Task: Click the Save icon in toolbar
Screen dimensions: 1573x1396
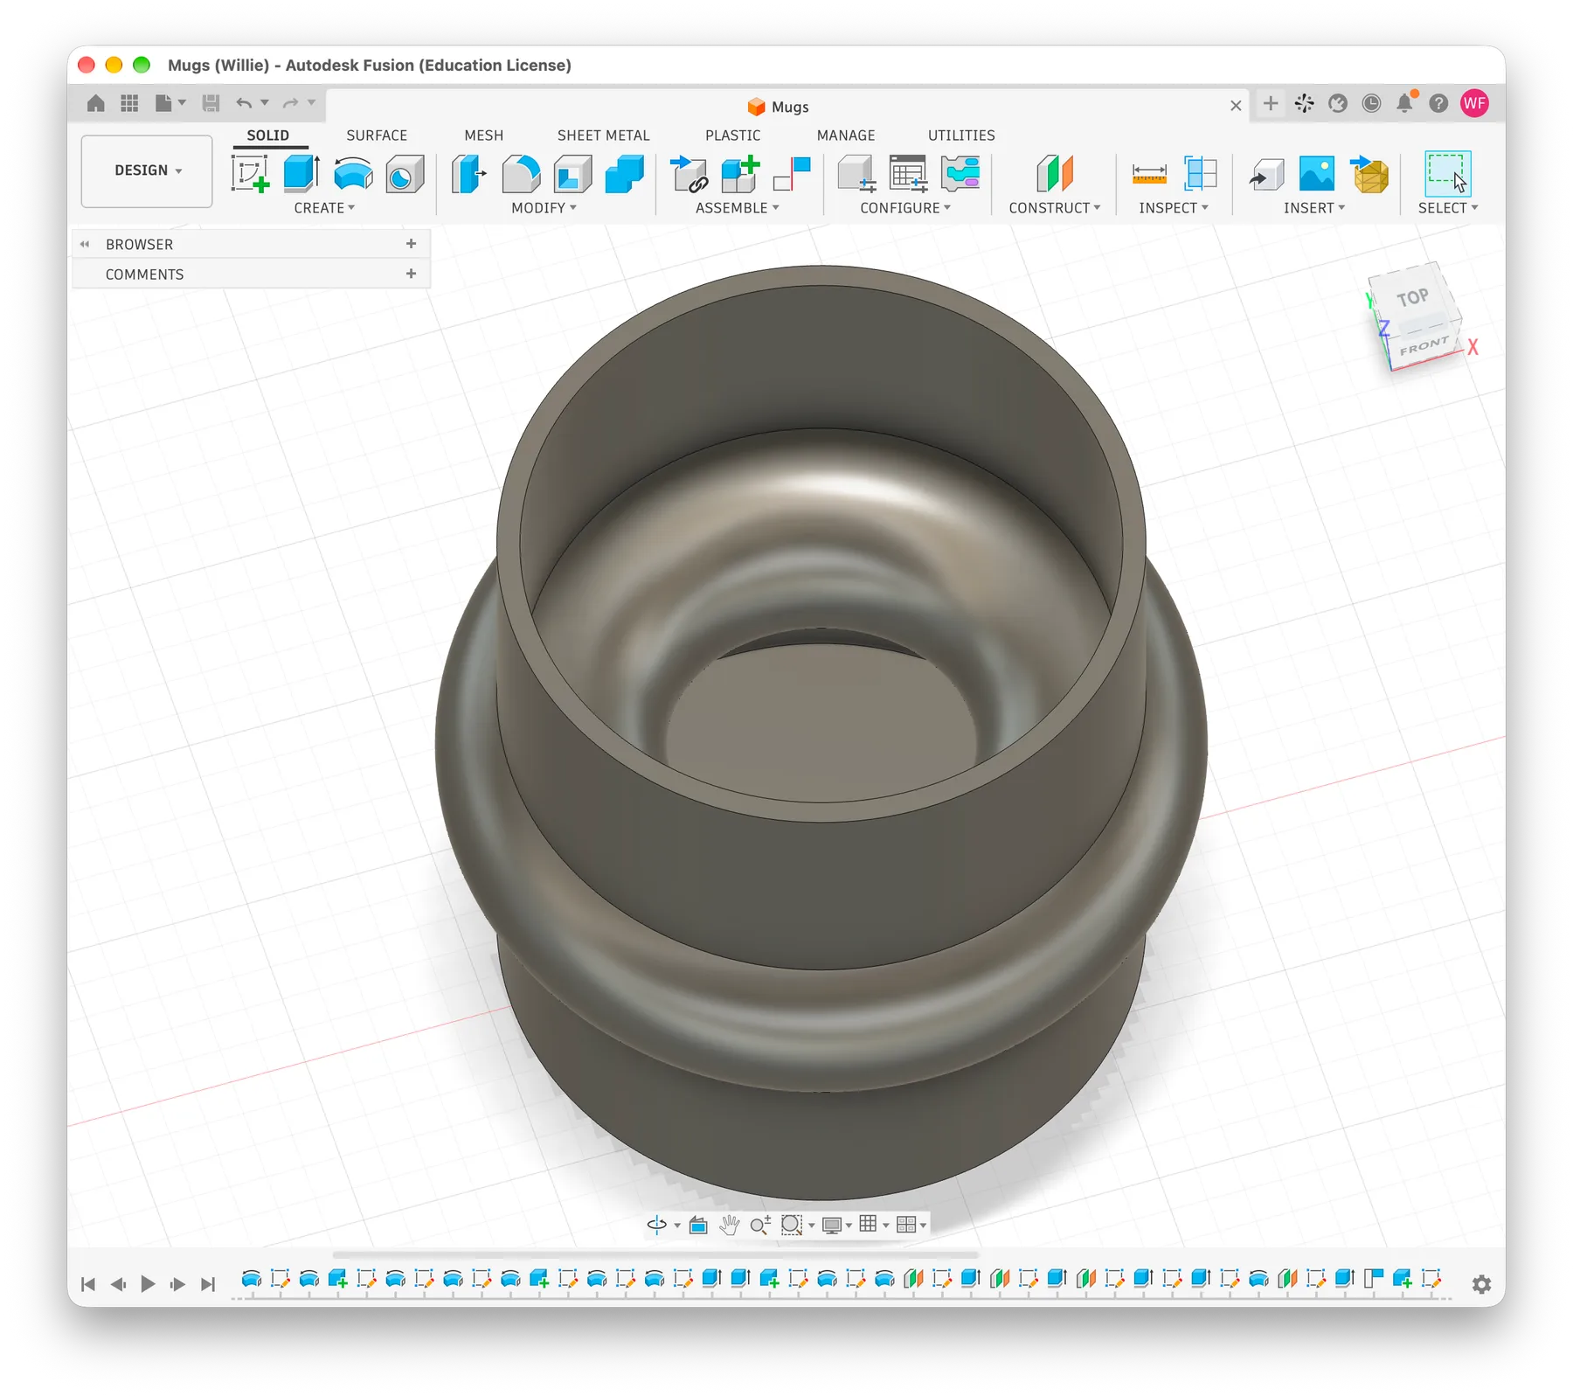Action: (x=211, y=103)
